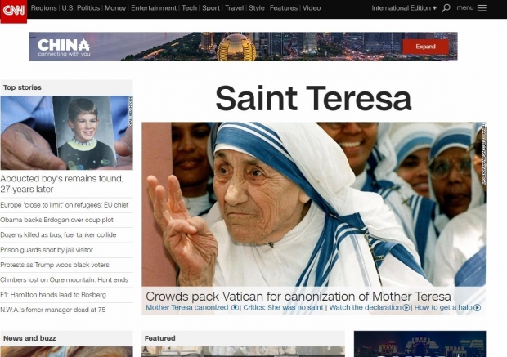
Task: Open the hamburger menu icon
Action: point(482,8)
